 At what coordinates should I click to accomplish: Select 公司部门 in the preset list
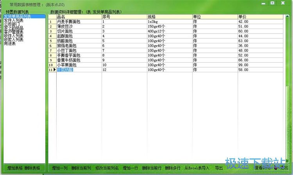(x=12, y=24)
